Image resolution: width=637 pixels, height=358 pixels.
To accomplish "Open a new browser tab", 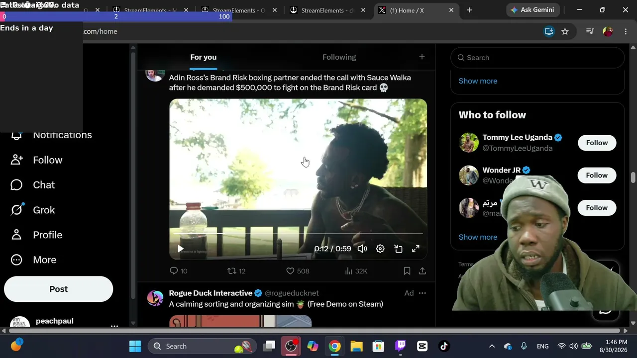I will 469,10.
